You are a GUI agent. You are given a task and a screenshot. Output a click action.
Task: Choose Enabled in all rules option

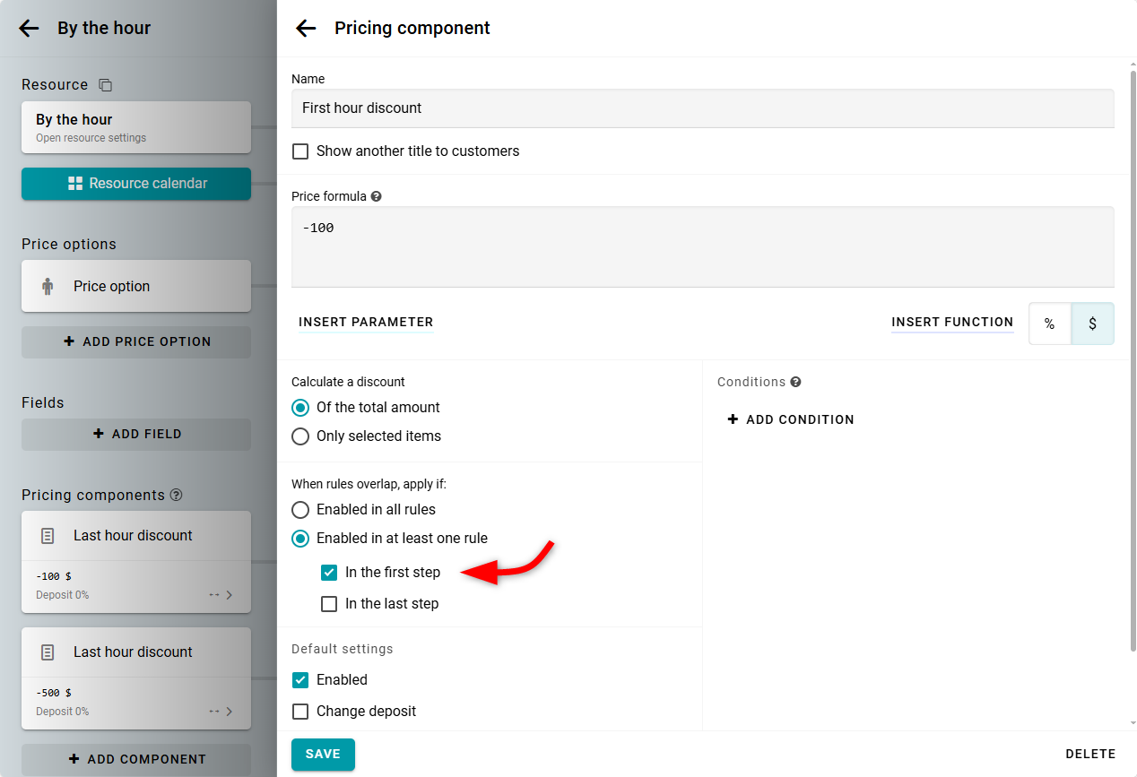point(300,510)
